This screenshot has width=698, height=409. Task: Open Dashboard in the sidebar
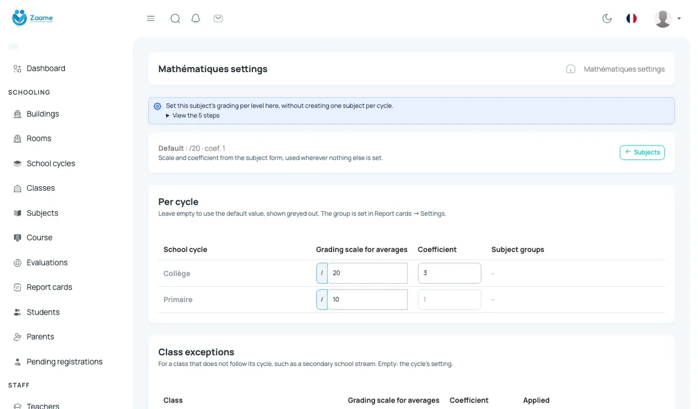[x=46, y=69]
